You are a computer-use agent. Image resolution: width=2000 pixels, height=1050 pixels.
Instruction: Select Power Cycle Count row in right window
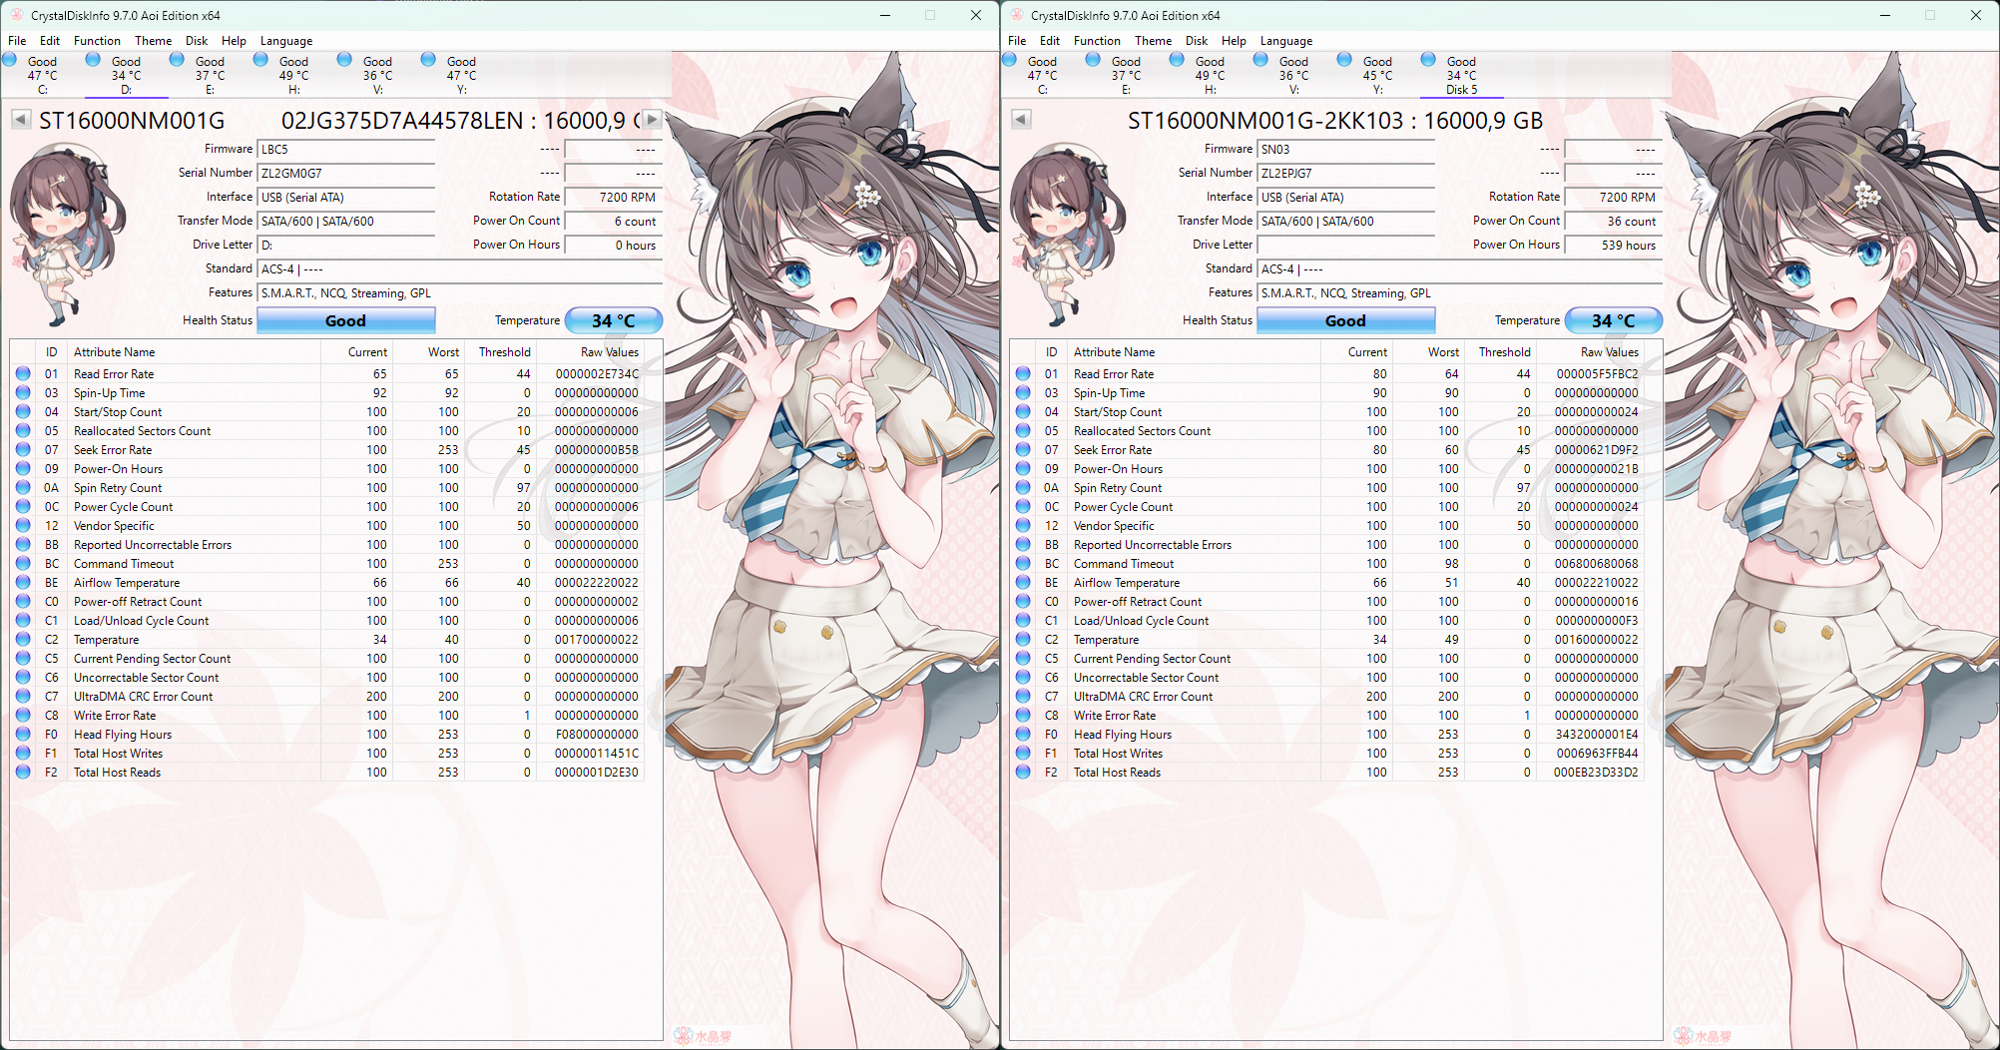pyautogui.click(x=1327, y=507)
